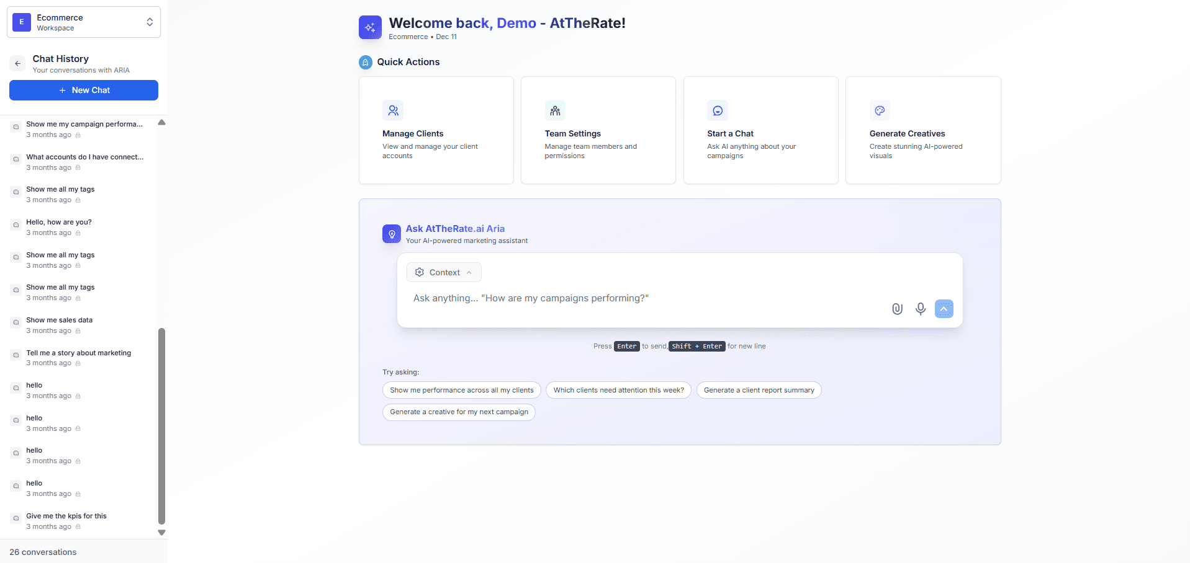1190x563 pixels.
Task: Select 'Generate a client report summary' suggestion
Action: (759, 390)
